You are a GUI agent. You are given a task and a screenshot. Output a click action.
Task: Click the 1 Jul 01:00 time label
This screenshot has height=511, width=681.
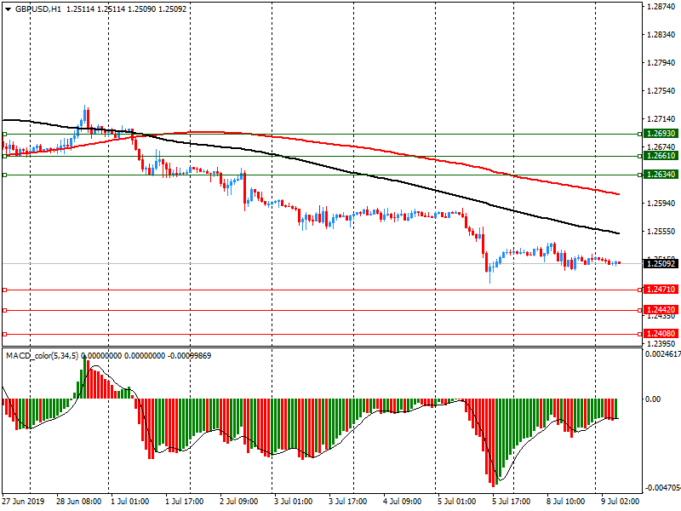click(x=130, y=501)
